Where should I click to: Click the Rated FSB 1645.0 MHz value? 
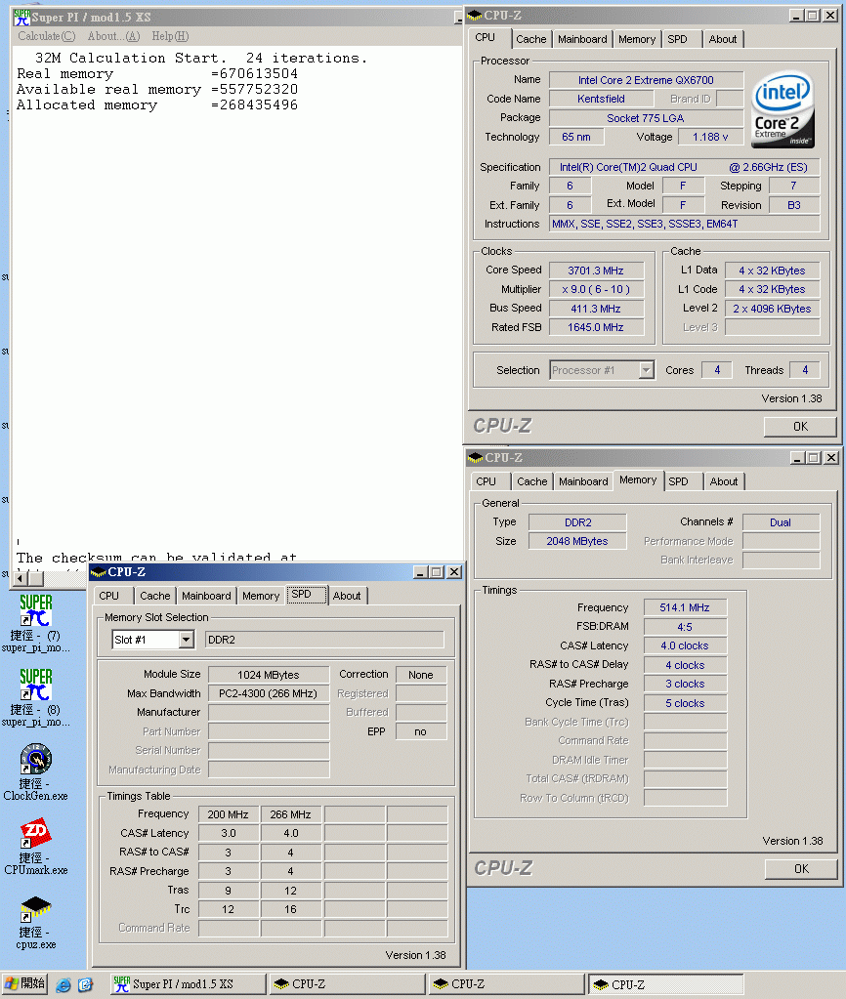[x=596, y=327]
